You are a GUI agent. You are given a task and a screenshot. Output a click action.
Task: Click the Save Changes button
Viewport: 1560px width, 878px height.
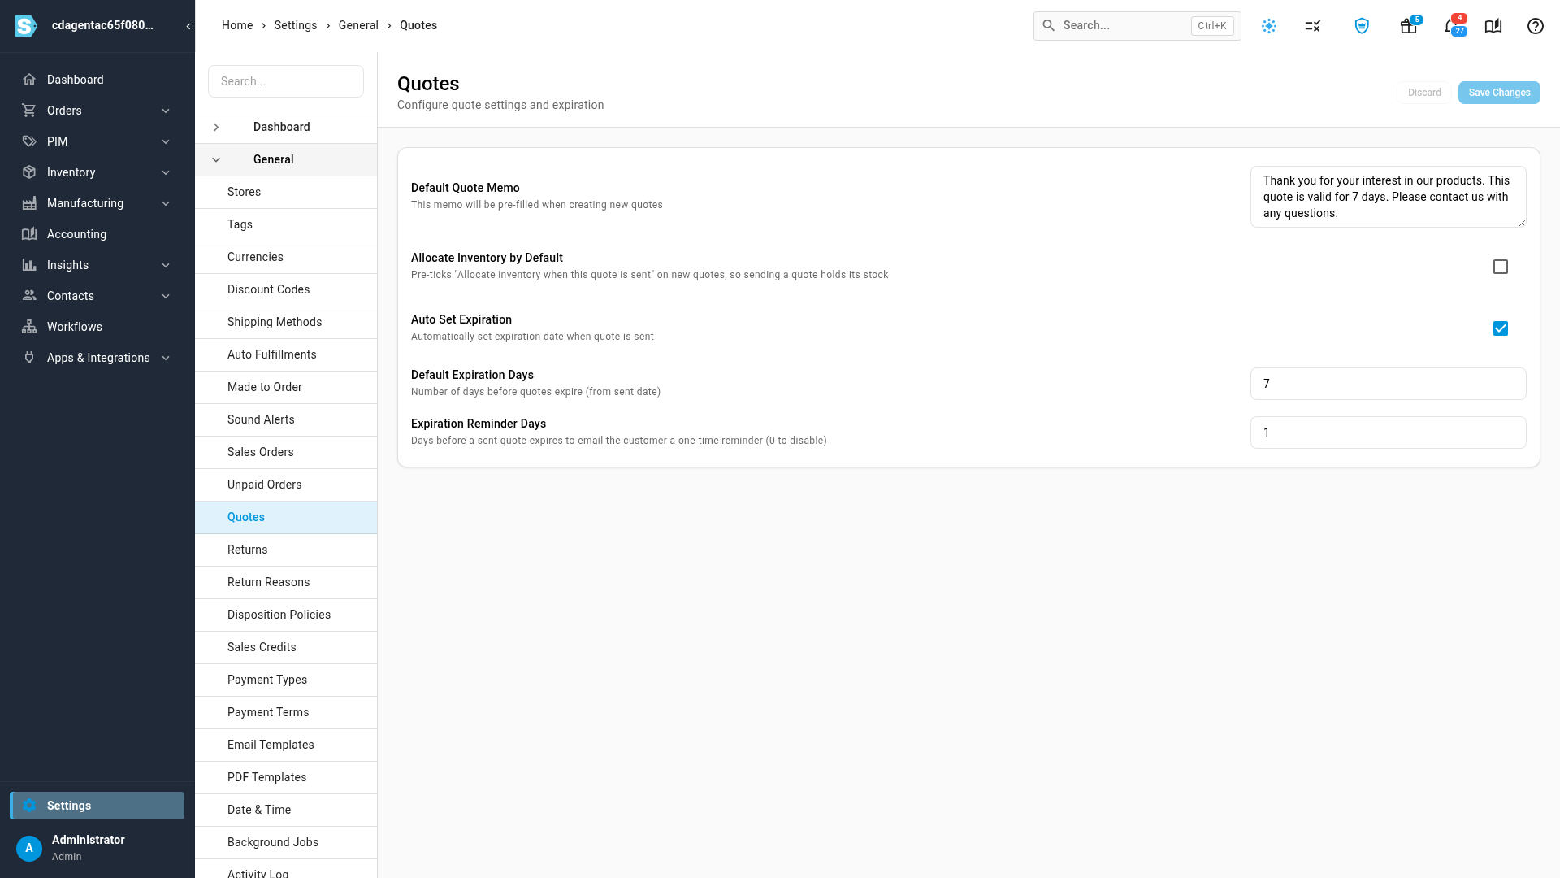pos(1499,93)
